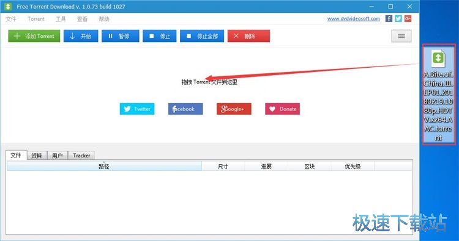Sort by the 优先级 column header
459x241 pixels.
353,167
